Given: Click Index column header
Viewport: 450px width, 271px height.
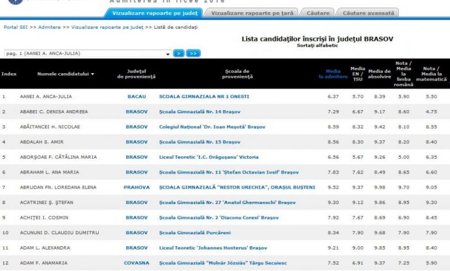Looking at the screenshot, I should 9,74.
